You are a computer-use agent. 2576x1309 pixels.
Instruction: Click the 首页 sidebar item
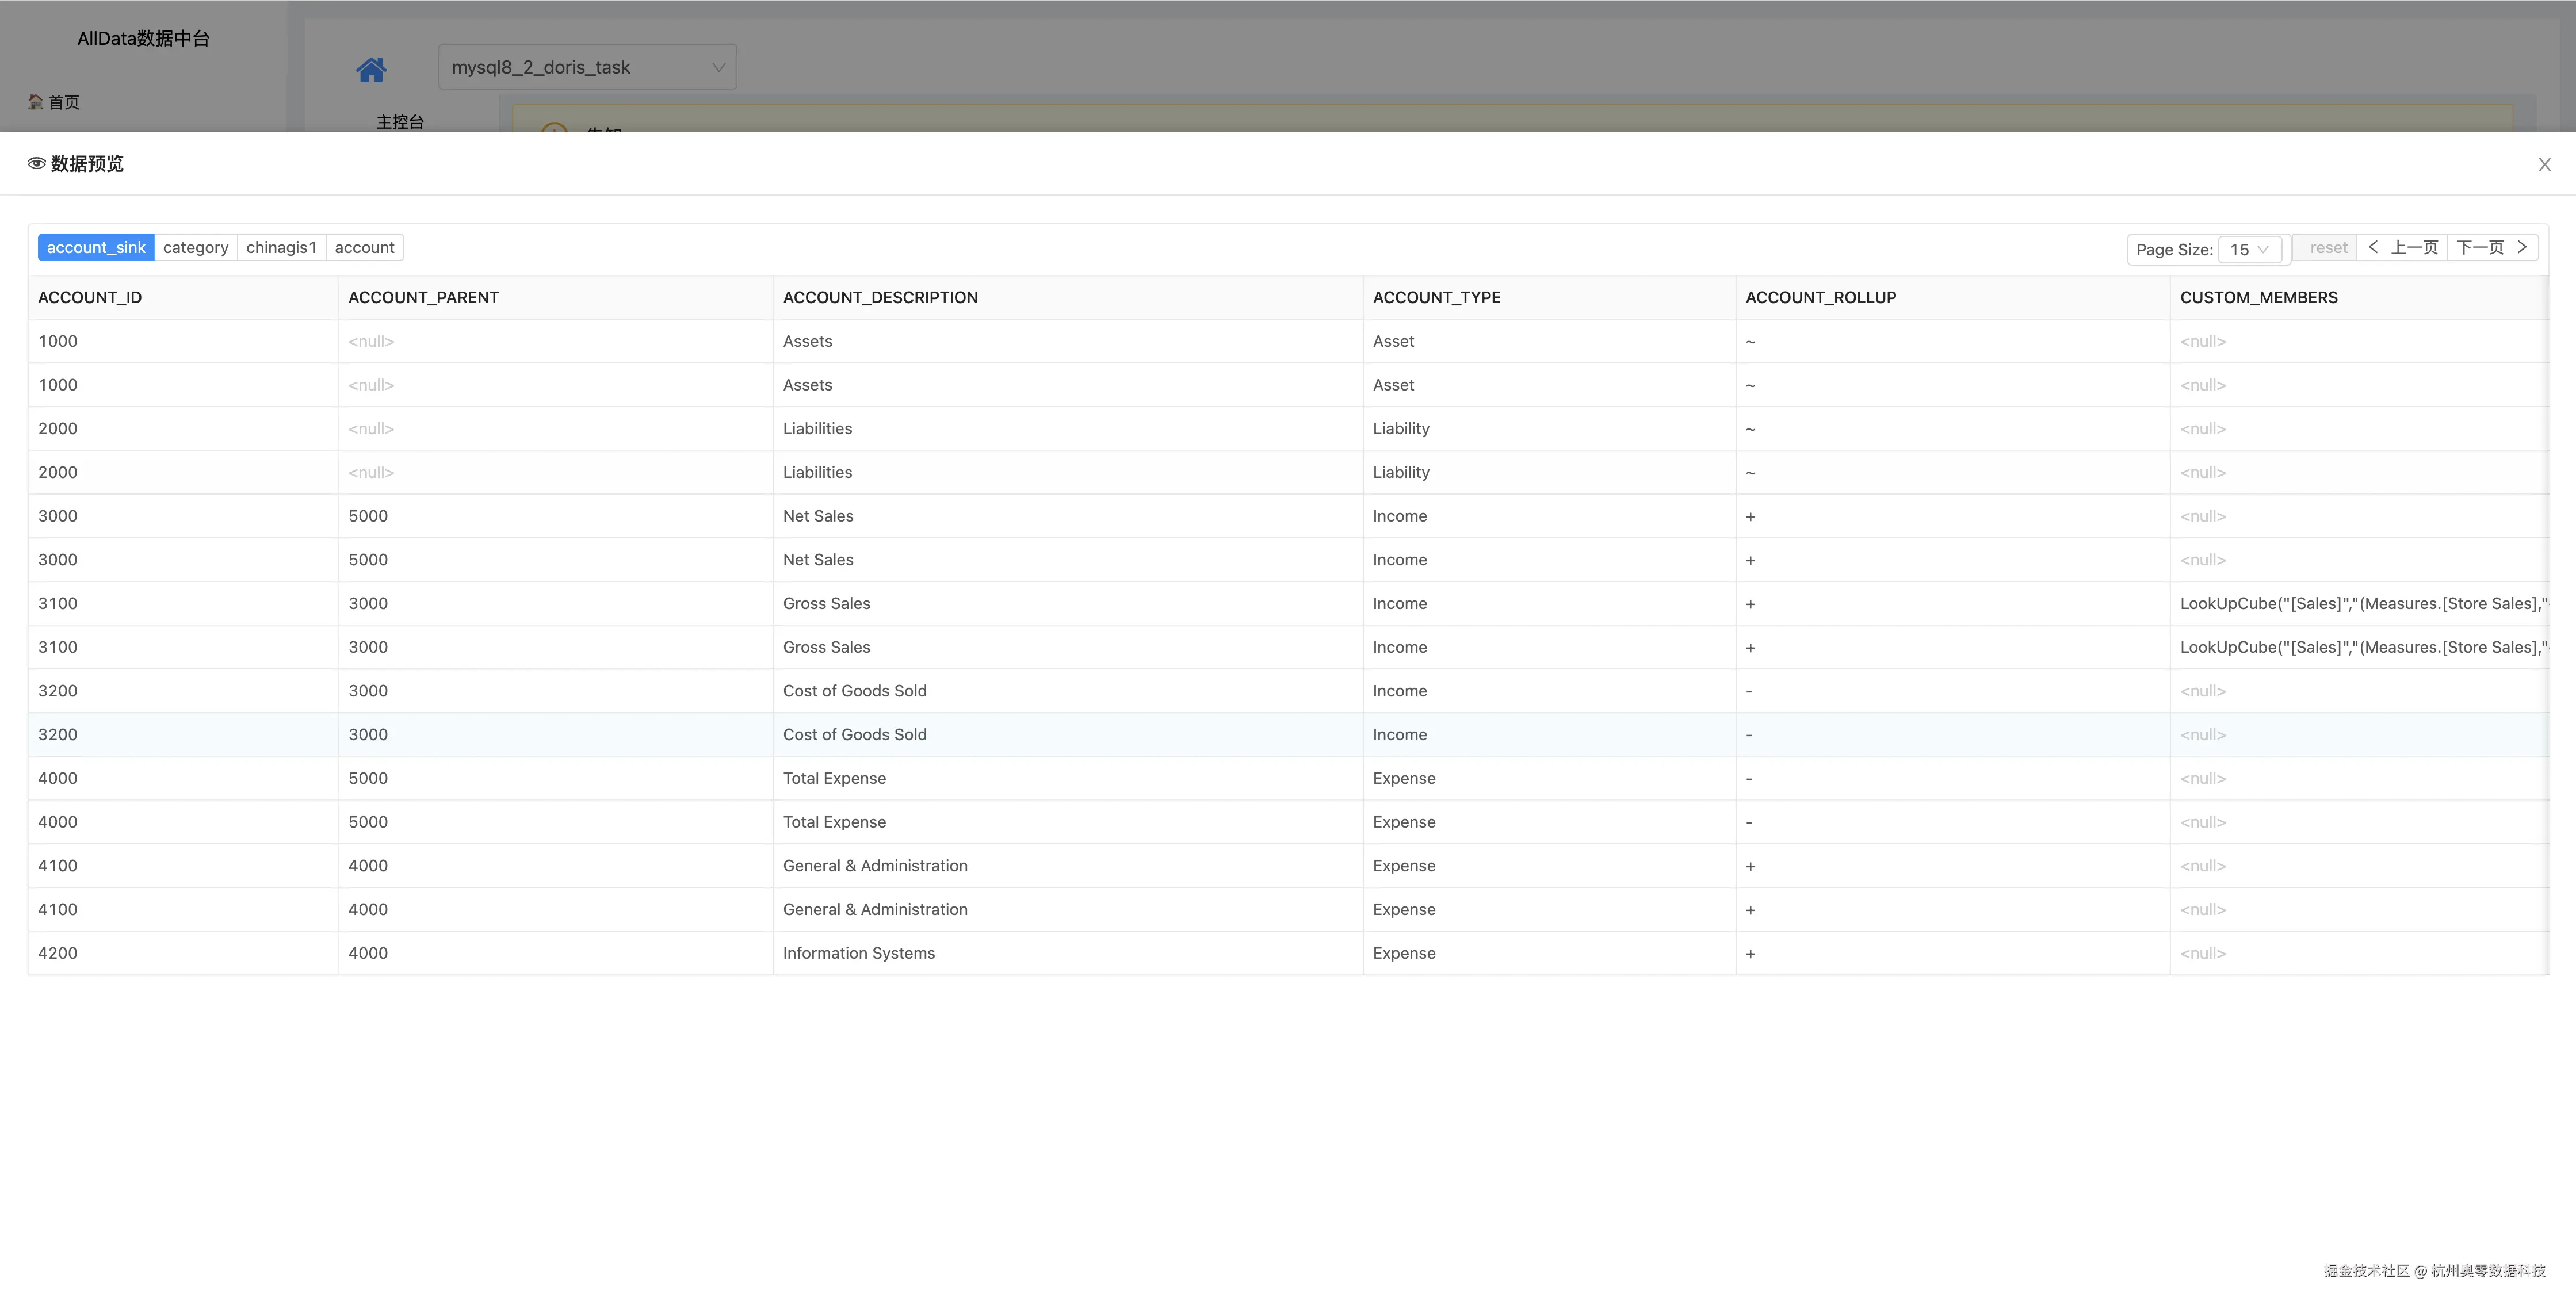coord(55,102)
